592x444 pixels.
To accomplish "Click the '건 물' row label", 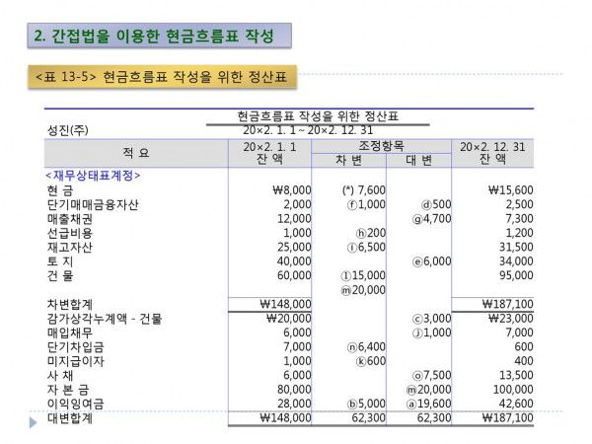I will [60, 276].
